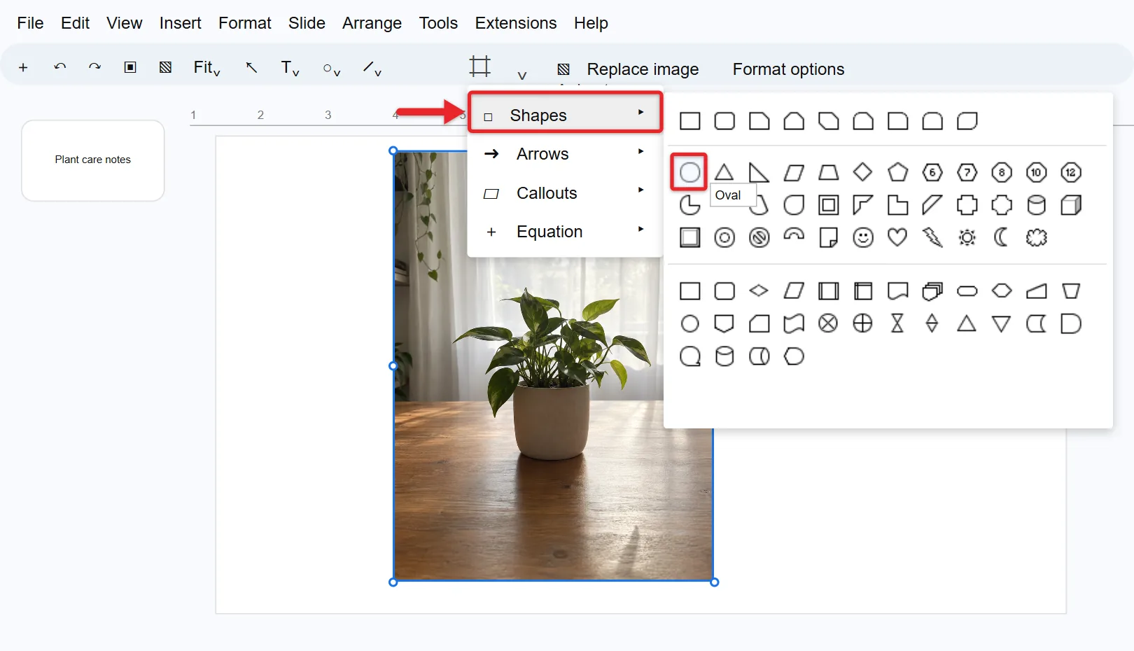Open the text box tool dropdown
Screen dimensions: 1134x651
290,67
